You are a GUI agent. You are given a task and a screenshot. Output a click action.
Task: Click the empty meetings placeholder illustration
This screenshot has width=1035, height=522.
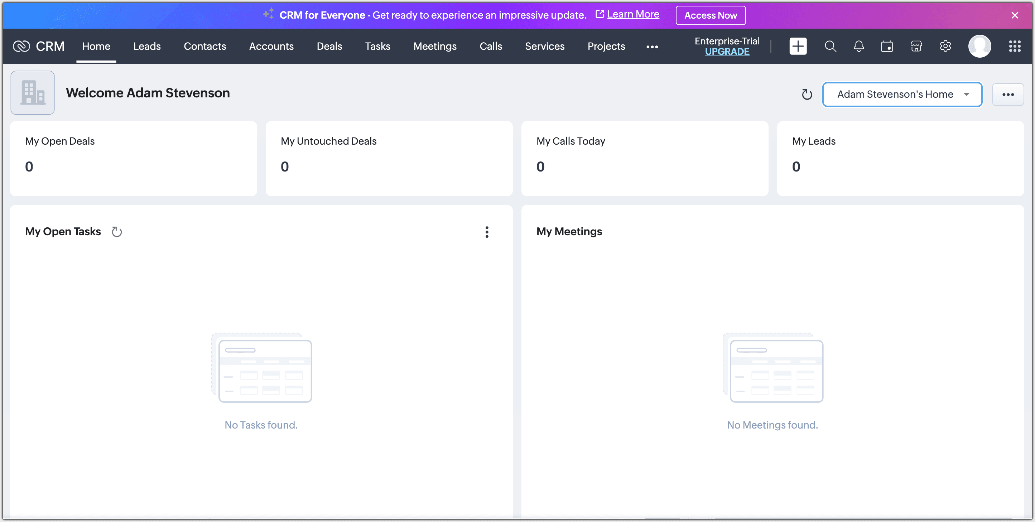(772, 368)
